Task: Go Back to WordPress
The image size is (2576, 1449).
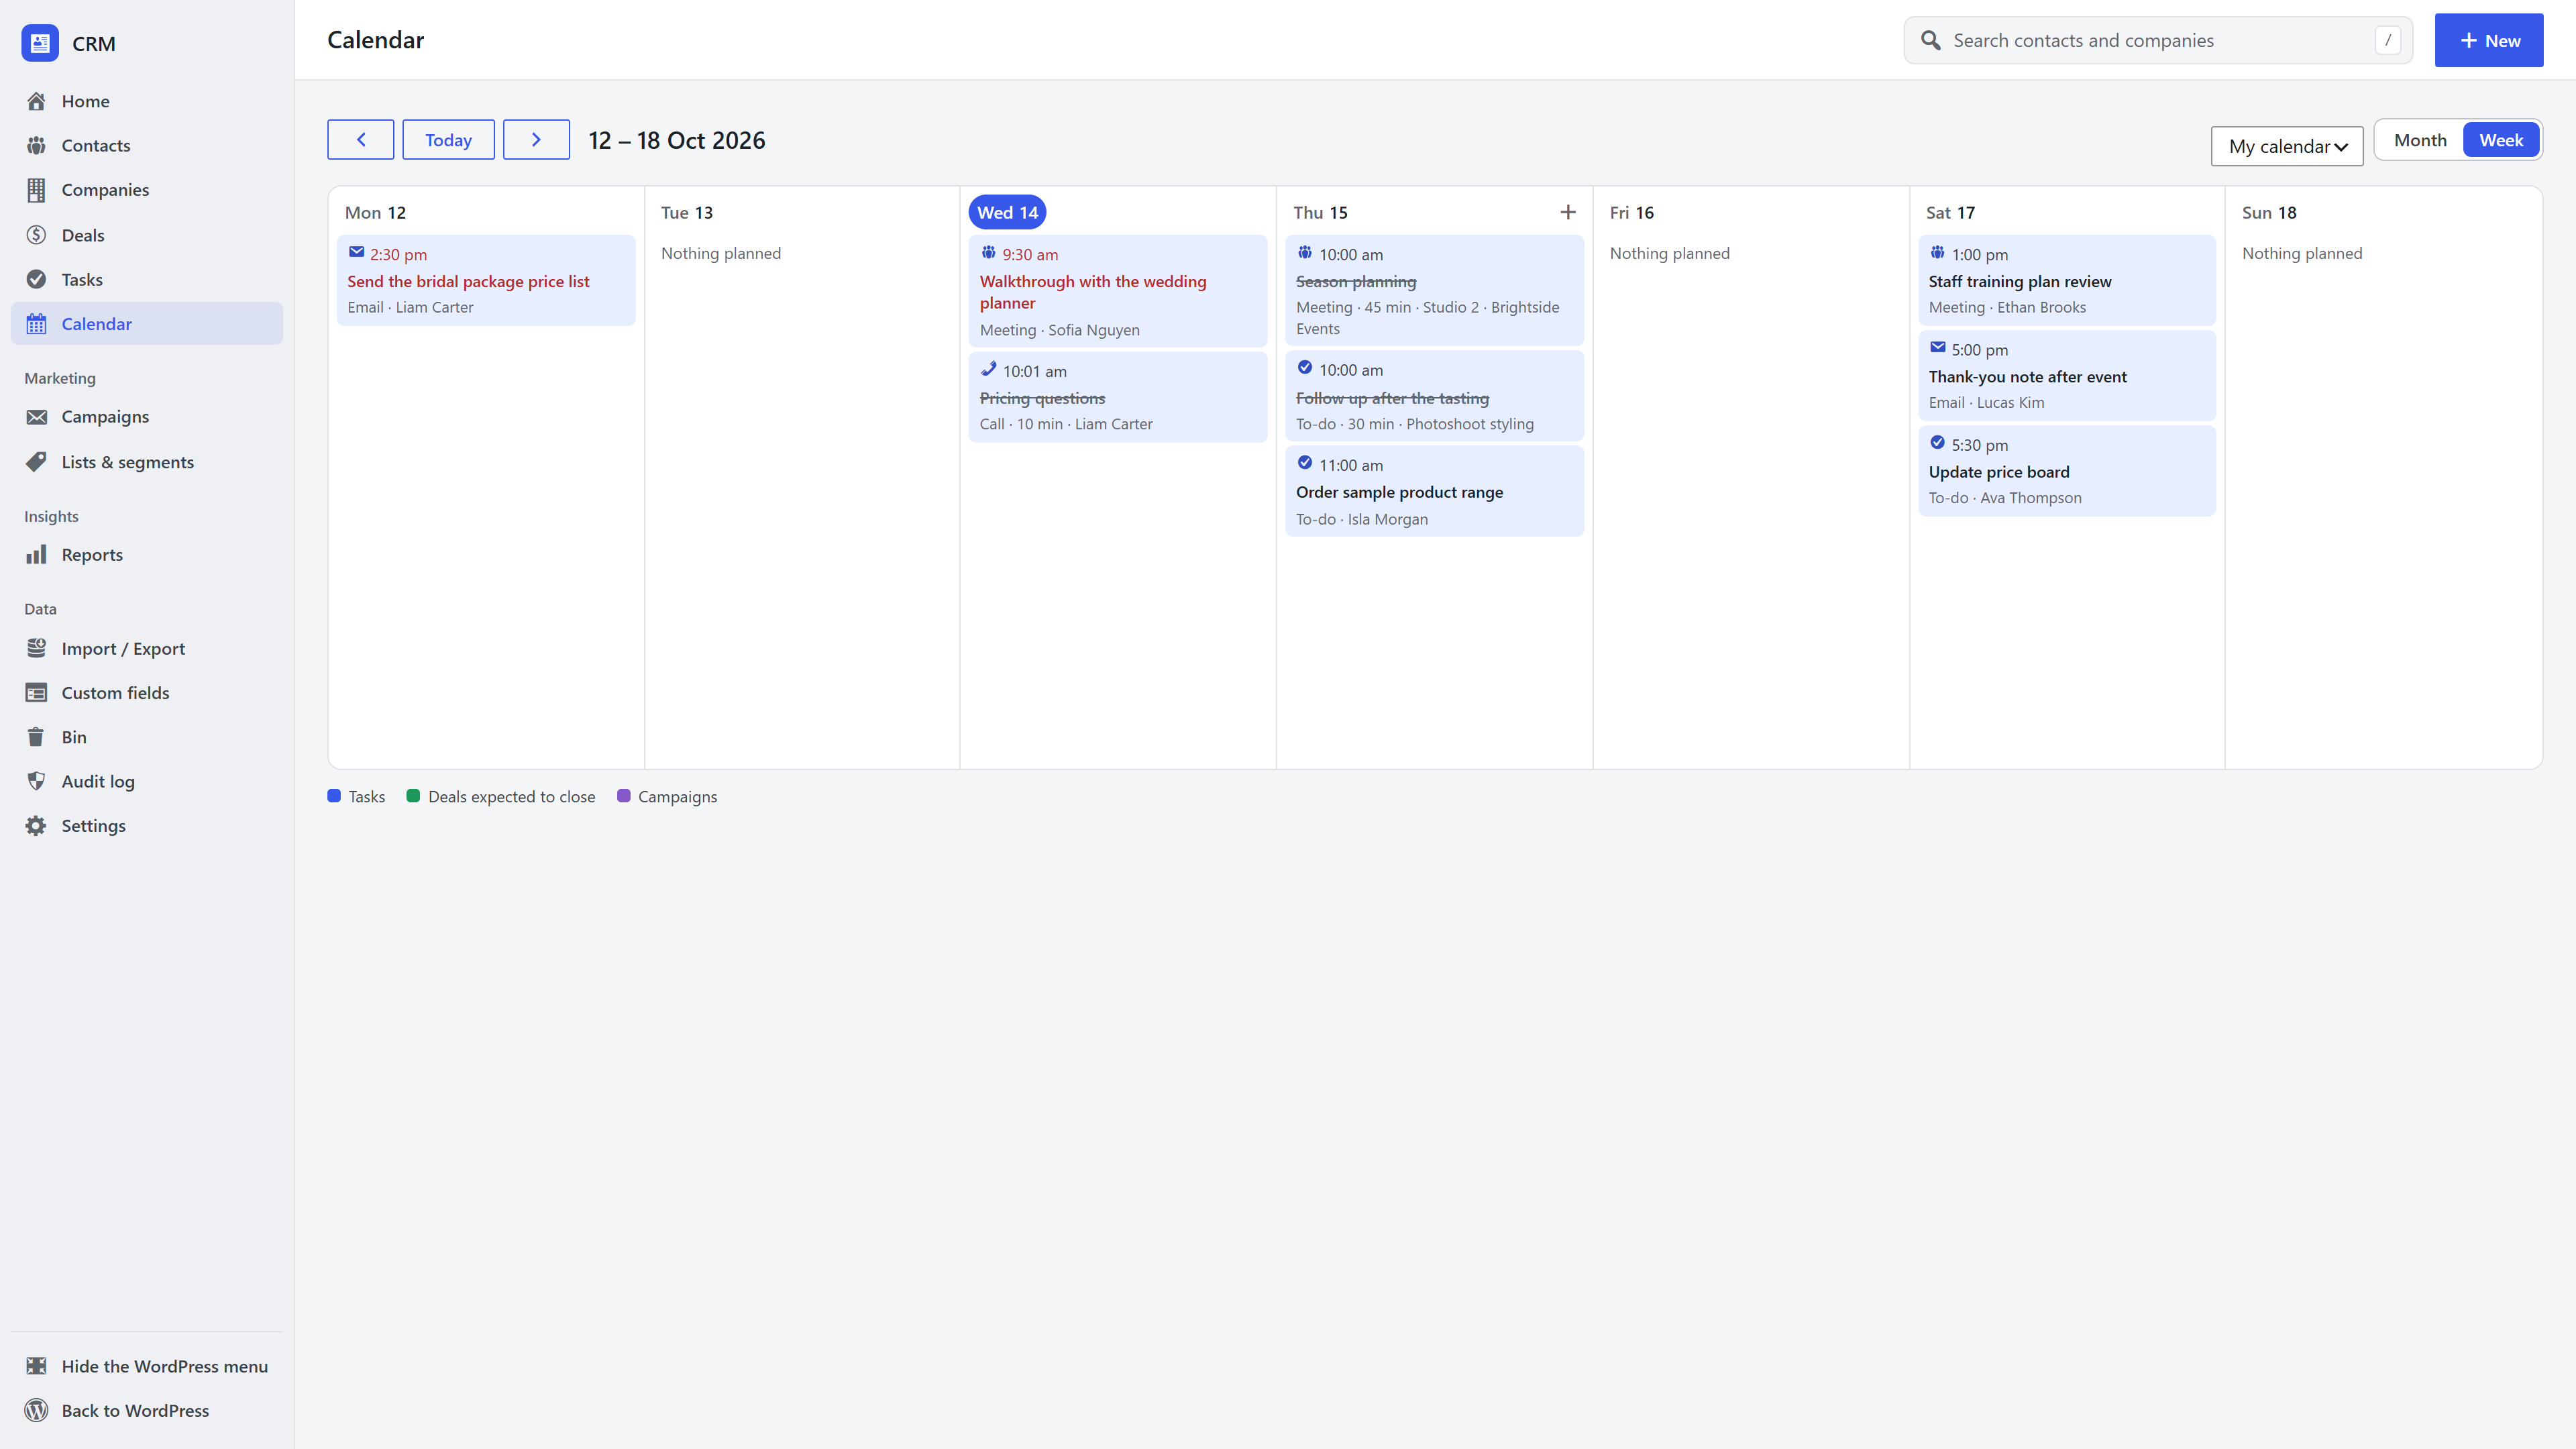Action: 147,1410
